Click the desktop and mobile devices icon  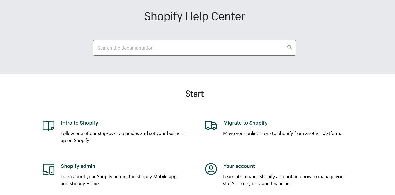tap(49, 169)
